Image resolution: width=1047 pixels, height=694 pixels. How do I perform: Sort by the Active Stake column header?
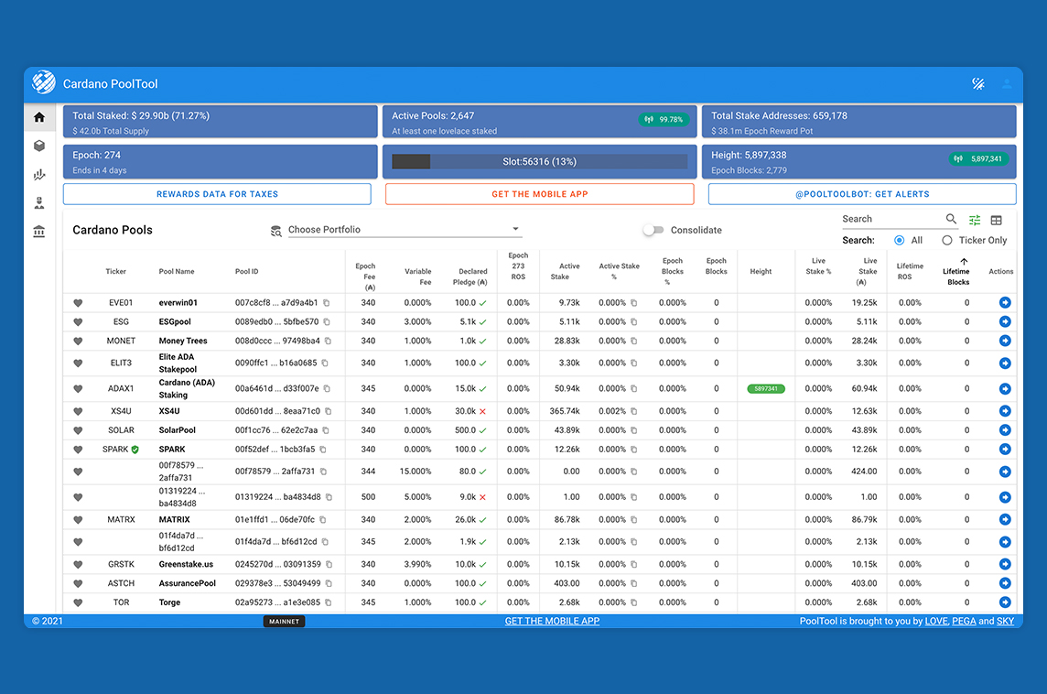pos(565,271)
